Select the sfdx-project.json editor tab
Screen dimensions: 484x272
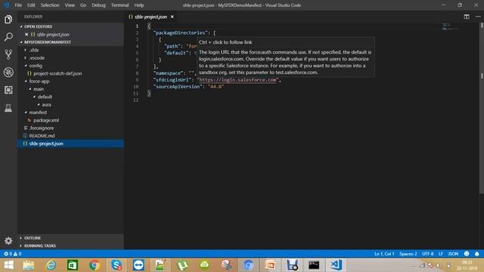(x=150, y=17)
